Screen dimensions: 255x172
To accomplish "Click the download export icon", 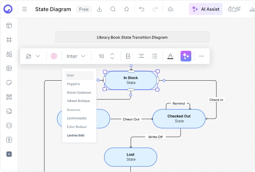I will [x=99, y=9].
